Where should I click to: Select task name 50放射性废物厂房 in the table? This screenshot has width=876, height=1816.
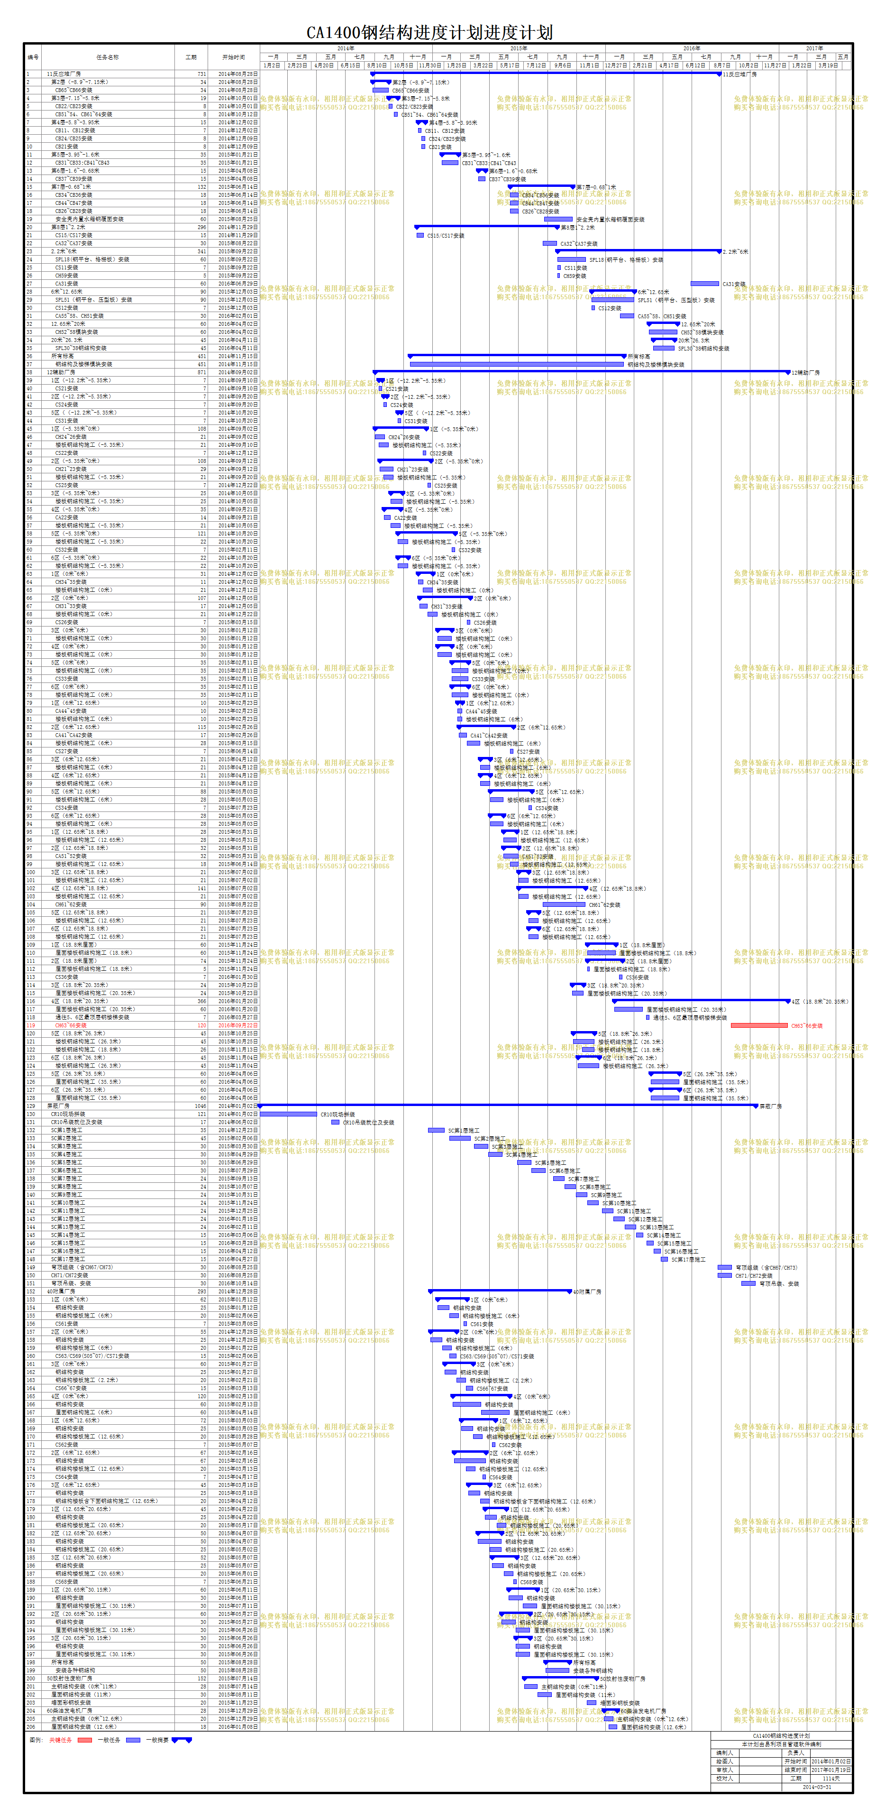pos(69,1678)
